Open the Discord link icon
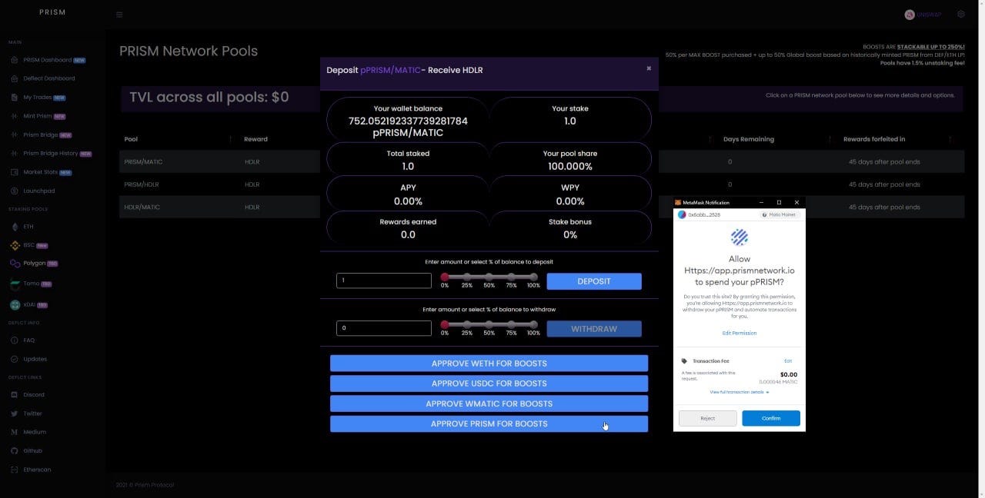 click(x=15, y=395)
